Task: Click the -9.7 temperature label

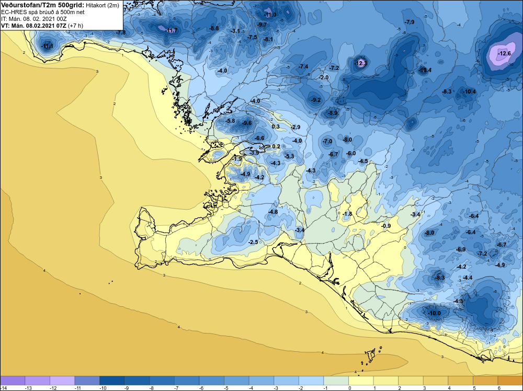Action: (262, 25)
